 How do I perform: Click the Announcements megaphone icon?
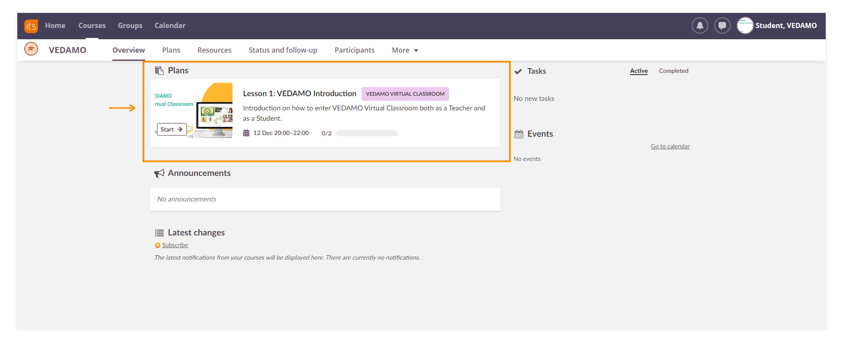(x=159, y=173)
